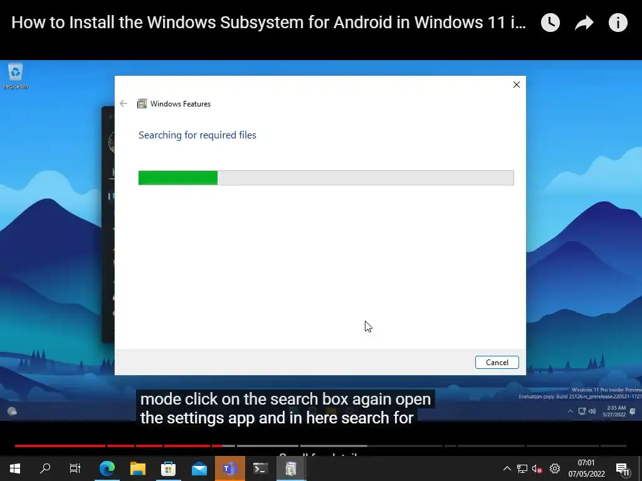
Task: Expand the hidden system tray icons
Action: pyautogui.click(x=507, y=468)
